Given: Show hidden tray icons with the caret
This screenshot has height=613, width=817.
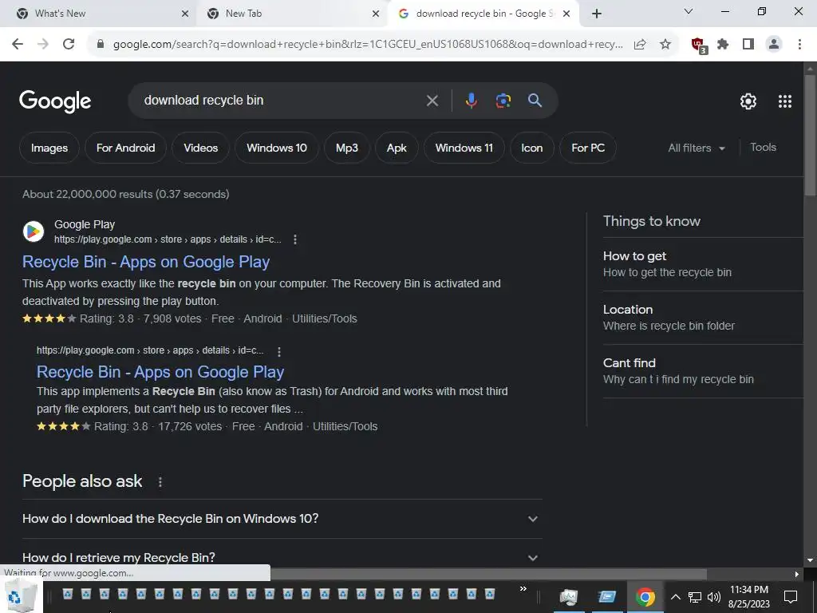Looking at the screenshot, I should point(675,597).
